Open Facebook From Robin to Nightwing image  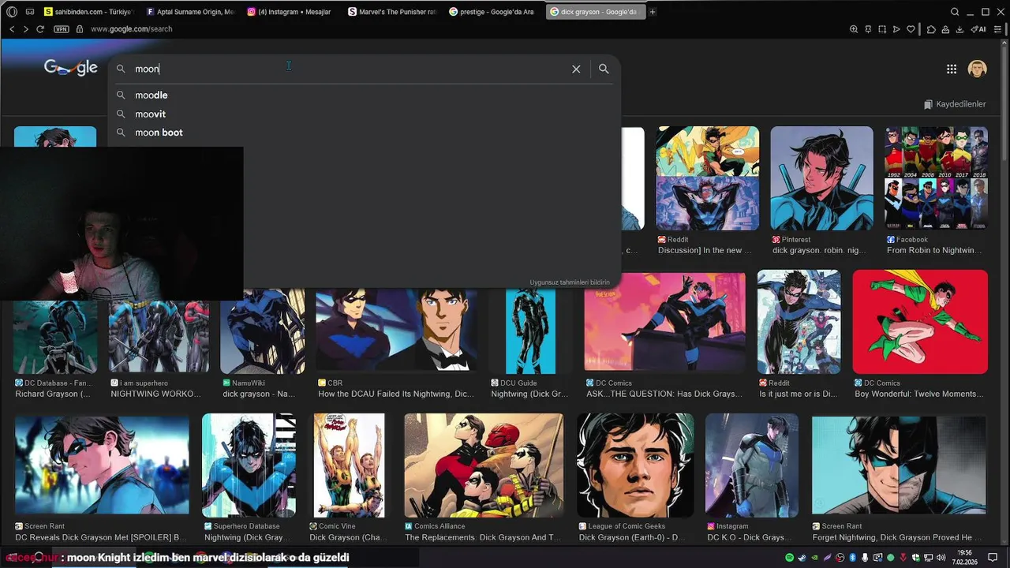click(x=936, y=178)
